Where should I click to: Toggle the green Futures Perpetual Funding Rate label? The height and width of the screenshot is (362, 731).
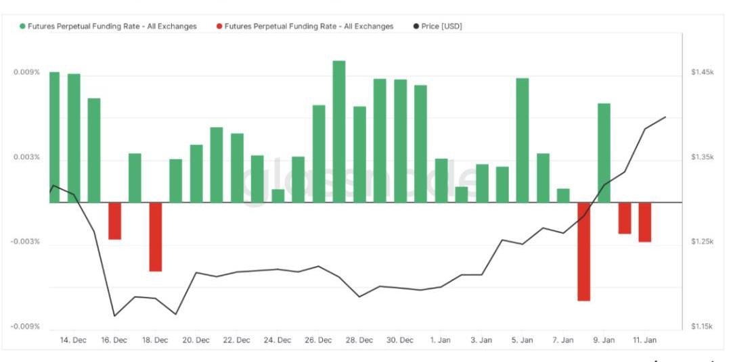(112, 26)
